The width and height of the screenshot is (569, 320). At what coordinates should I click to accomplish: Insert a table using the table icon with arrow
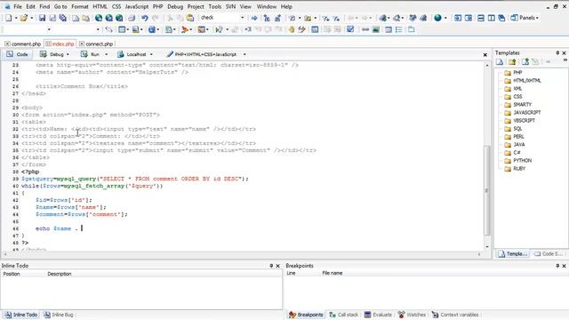pyautogui.click(x=122, y=29)
